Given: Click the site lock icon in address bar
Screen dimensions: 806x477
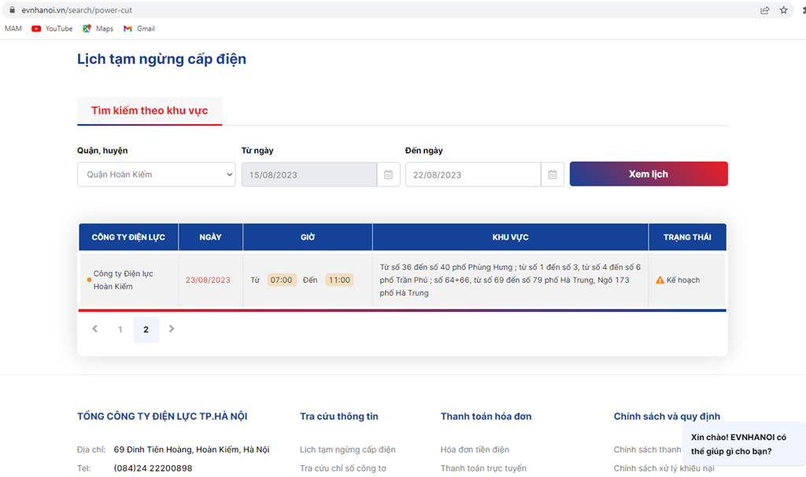Looking at the screenshot, I should [13, 9].
